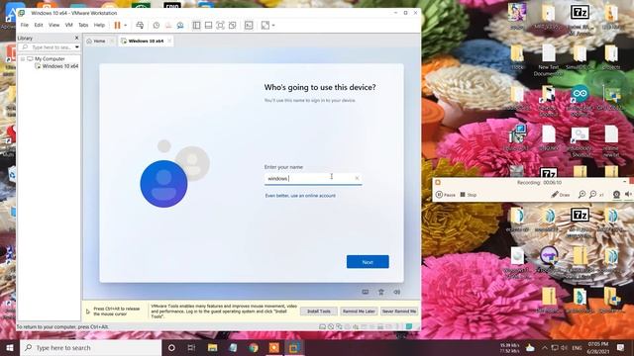Click the Send Ctrl+Alt+Del toolbar icon

click(140, 25)
